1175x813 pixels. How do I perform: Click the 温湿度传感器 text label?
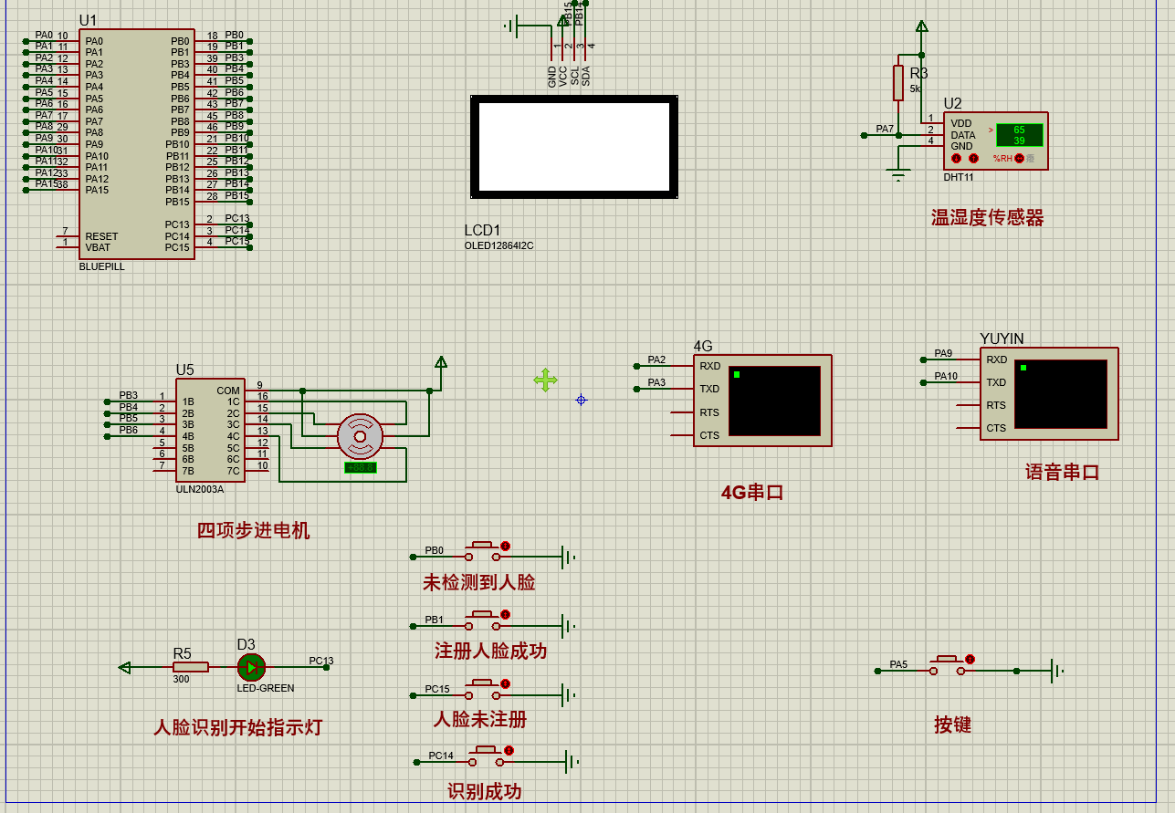[x=987, y=217]
